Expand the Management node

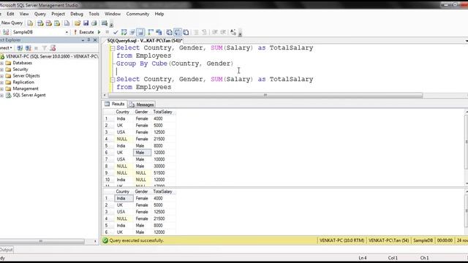point(1,89)
